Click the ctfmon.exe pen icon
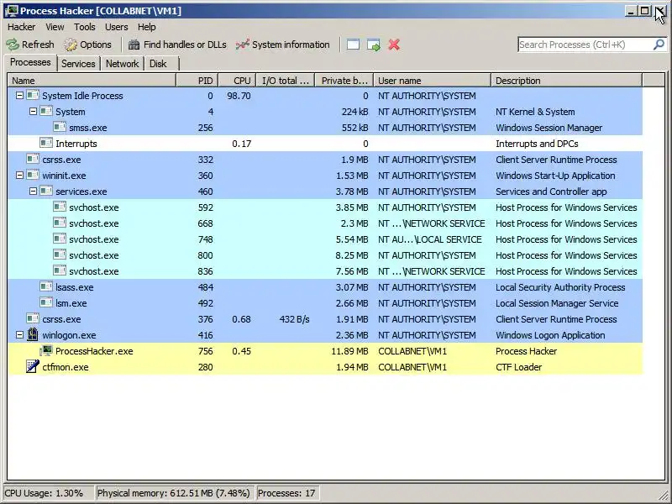Screen dimensions: 672x504 point(33,366)
